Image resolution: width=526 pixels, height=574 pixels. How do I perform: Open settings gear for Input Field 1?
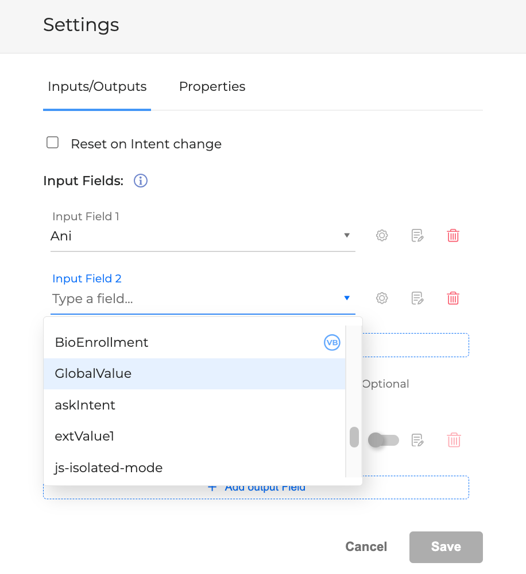tap(382, 235)
